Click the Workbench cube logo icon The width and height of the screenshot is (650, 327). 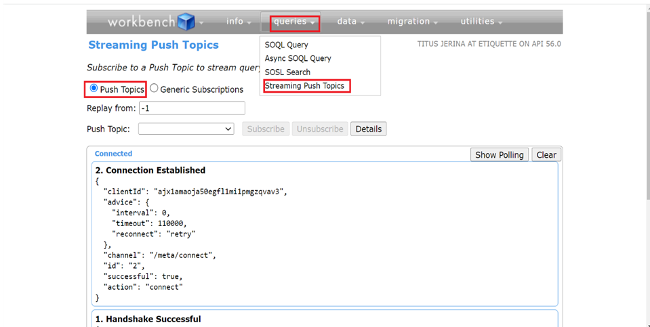coord(186,22)
